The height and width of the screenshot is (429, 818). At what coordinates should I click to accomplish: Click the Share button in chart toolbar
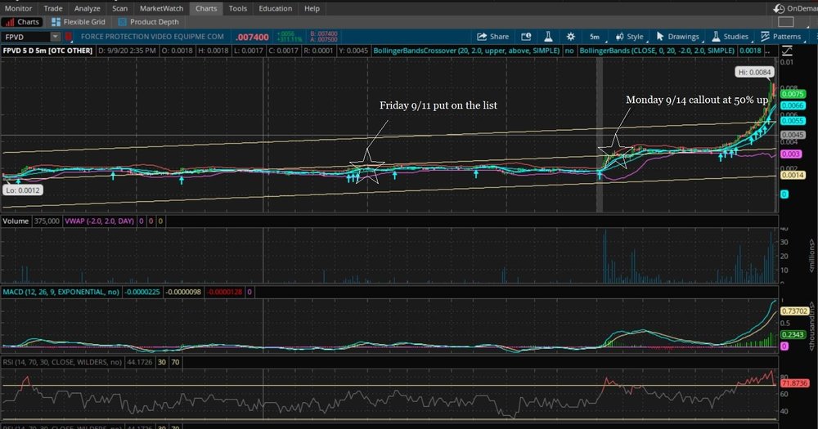pos(492,37)
